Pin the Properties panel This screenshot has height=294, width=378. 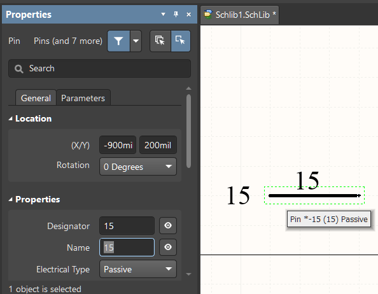[176, 15]
